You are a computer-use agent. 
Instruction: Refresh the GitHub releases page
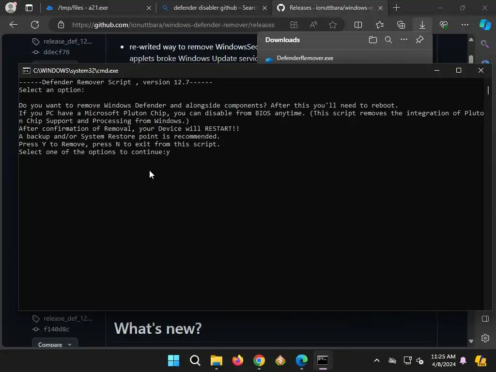pos(35,25)
